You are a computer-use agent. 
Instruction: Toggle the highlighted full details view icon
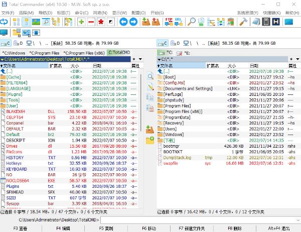point(26,22)
